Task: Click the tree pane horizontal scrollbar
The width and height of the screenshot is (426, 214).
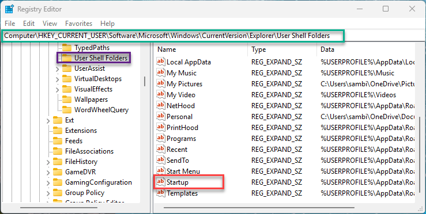Action: click(x=59, y=208)
